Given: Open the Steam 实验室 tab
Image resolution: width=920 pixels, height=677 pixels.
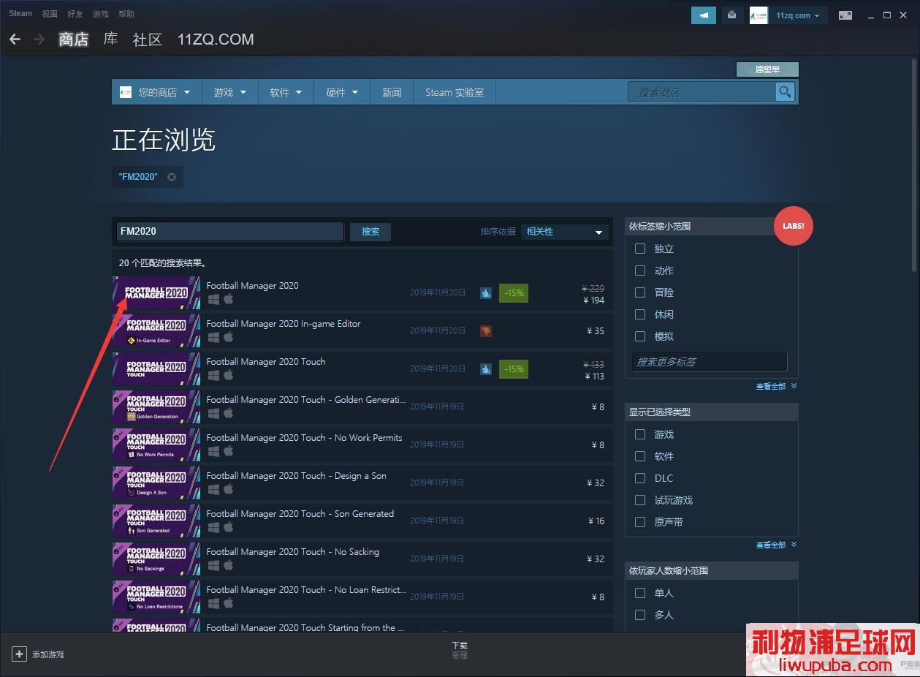Looking at the screenshot, I should [455, 92].
